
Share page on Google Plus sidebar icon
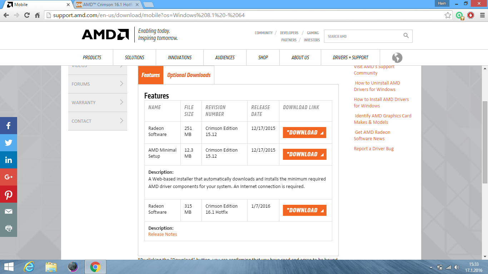click(x=9, y=177)
